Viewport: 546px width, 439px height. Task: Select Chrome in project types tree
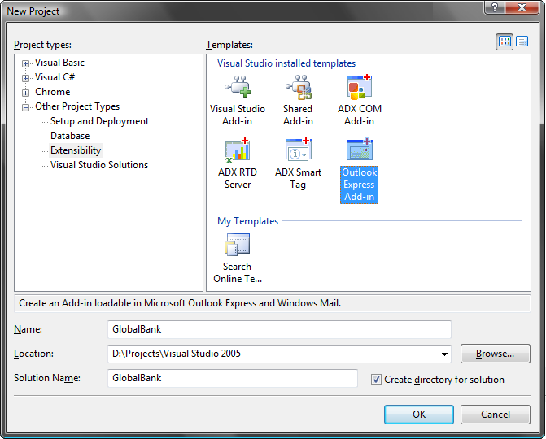(x=53, y=92)
